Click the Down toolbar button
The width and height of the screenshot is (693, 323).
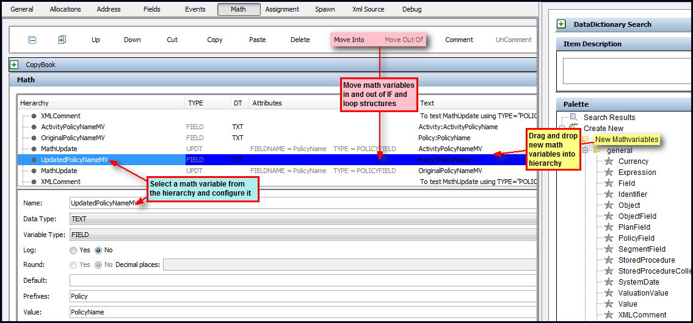pyautogui.click(x=132, y=40)
